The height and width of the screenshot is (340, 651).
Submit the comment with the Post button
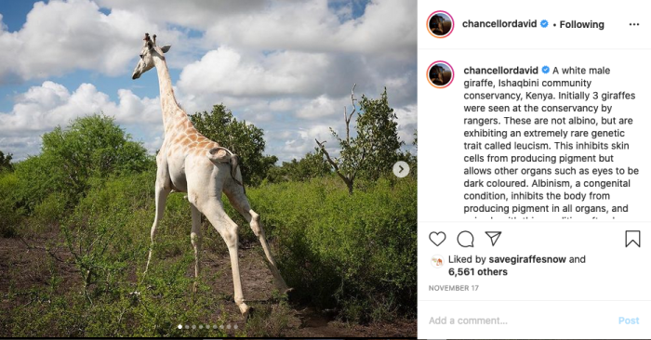[x=629, y=320]
